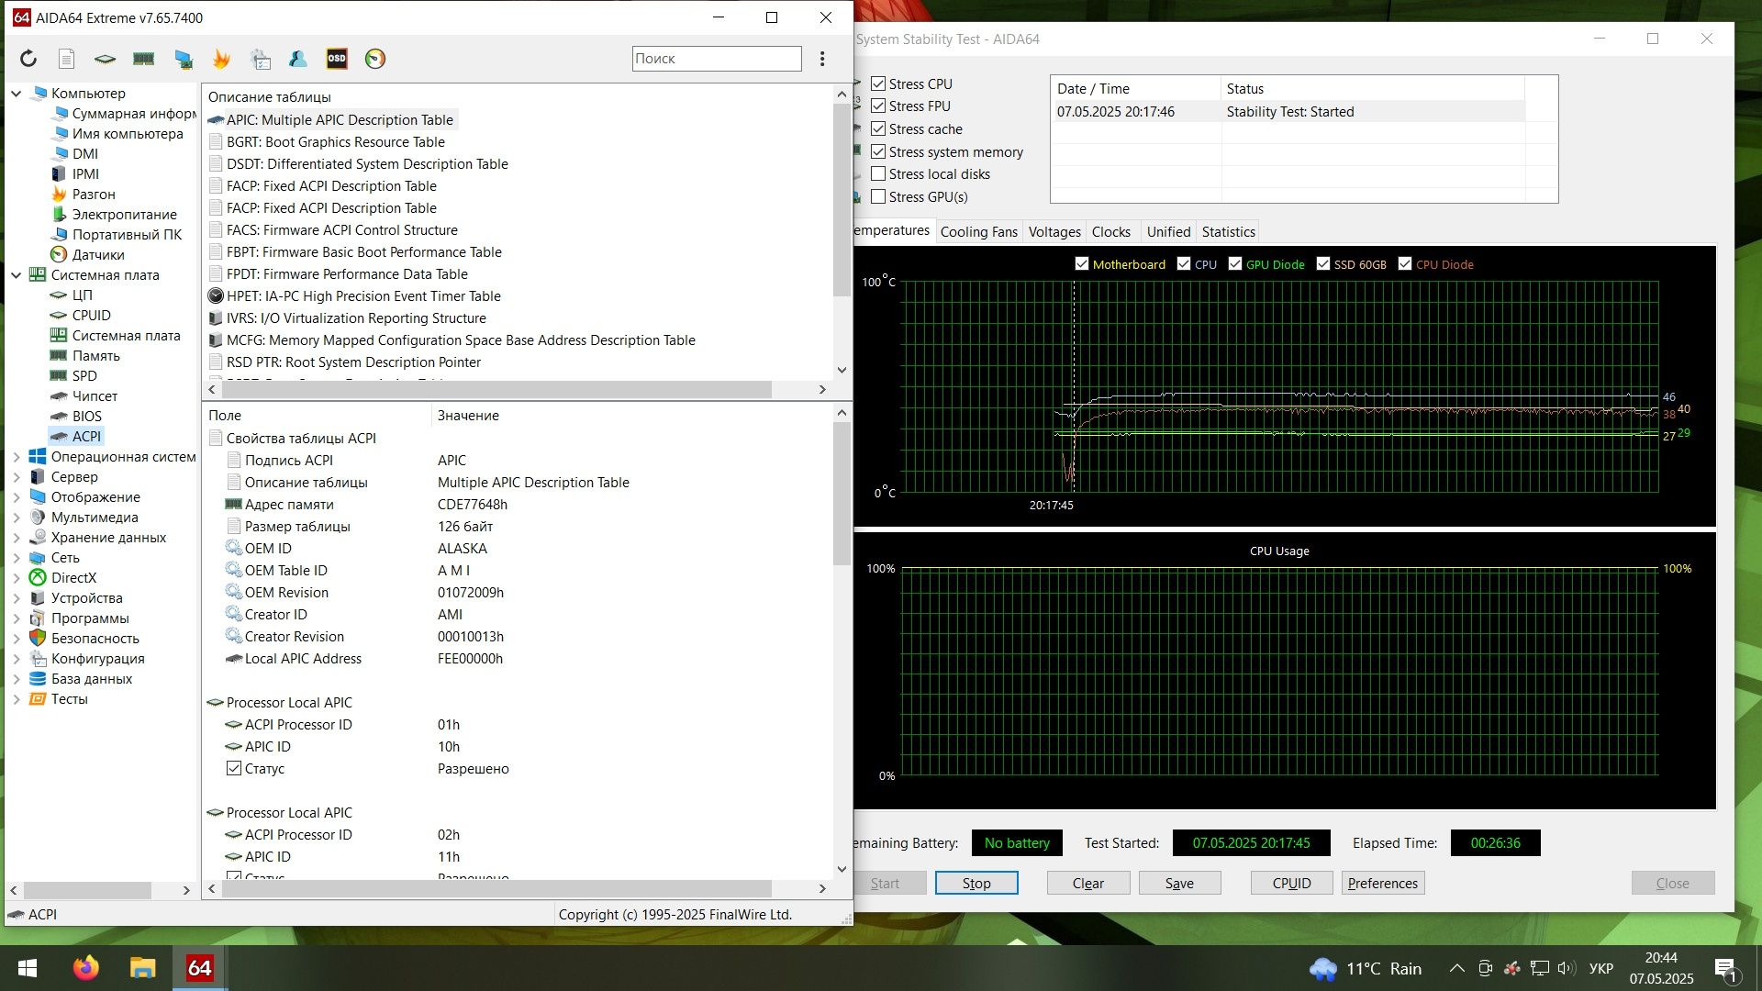1762x991 pixels.
Task: Open the OSD panel toolbar icon
Action: [x=337, y=59]
